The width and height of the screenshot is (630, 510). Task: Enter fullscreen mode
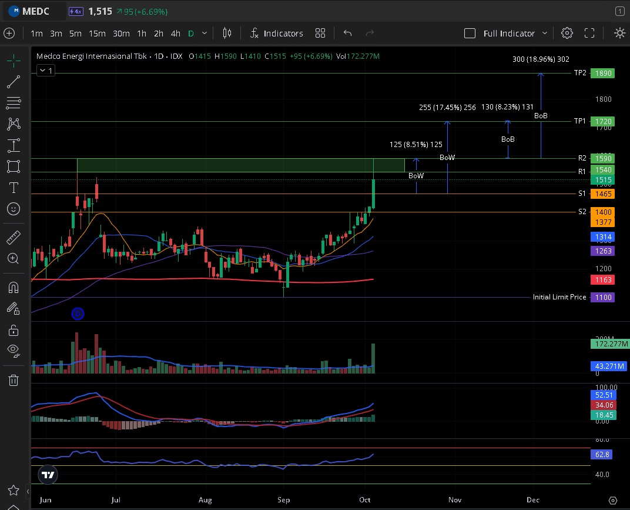click(589, 34)
